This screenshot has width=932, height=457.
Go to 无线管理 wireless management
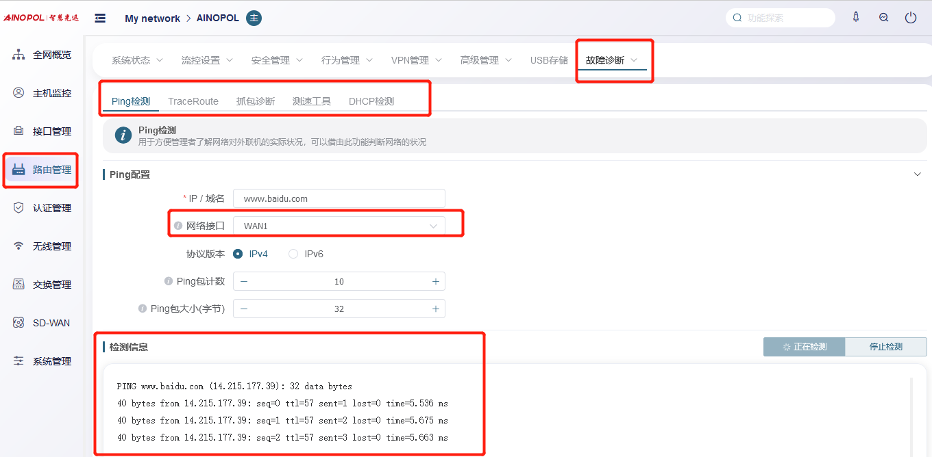click(42, 246)
